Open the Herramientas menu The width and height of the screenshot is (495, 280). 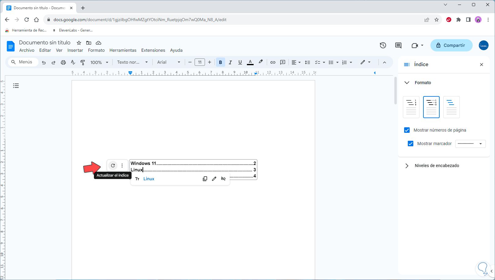pos(123,50)
